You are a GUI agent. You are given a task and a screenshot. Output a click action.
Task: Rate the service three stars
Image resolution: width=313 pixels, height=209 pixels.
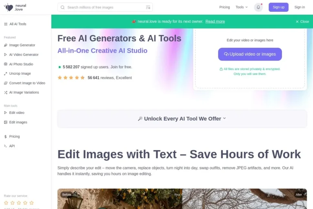click(x=19, y=203)
